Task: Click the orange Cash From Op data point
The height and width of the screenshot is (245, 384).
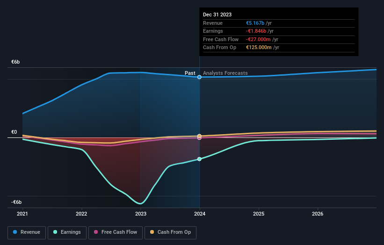Action: [x=199, y=136]
